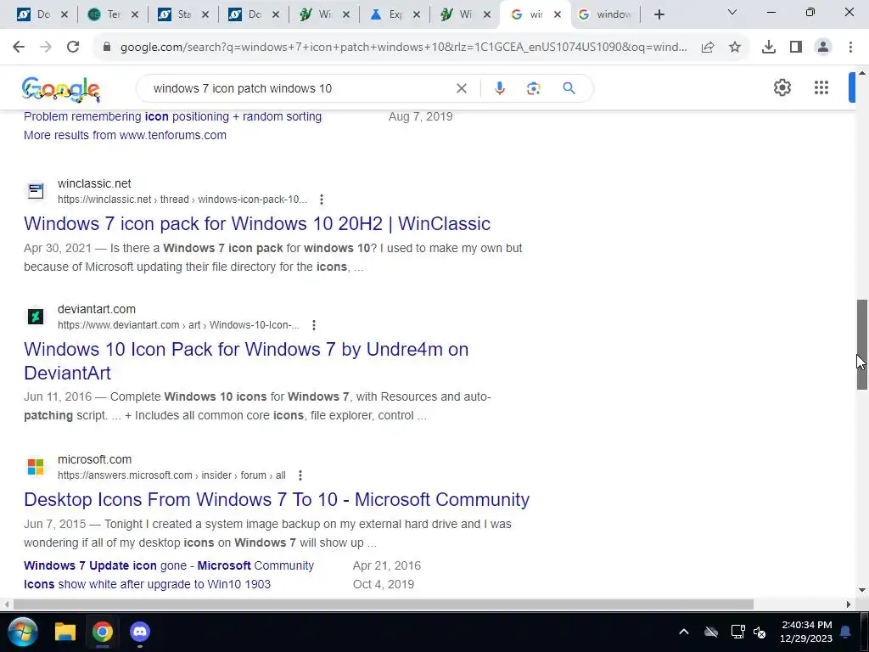This screenshot has height=652, width=869.
Task: Go back to the previous page
Action: (19, 48)
